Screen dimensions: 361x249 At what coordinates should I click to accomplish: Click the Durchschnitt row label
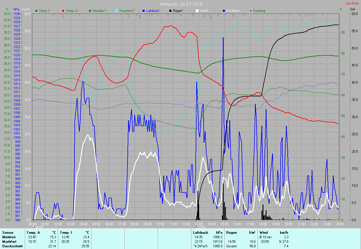12,246
